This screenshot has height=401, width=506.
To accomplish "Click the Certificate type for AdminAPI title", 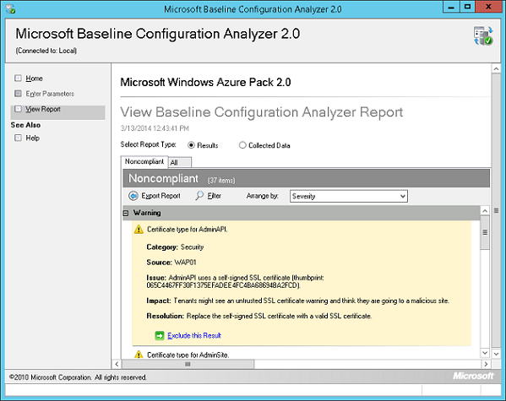I will coord(188,230).
